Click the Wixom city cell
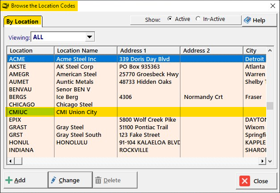 [x=255, y=127]
